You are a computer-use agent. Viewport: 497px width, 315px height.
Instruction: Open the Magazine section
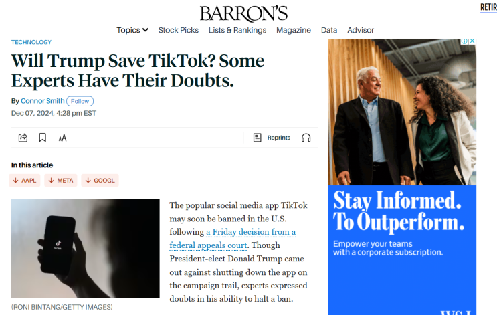294,30
